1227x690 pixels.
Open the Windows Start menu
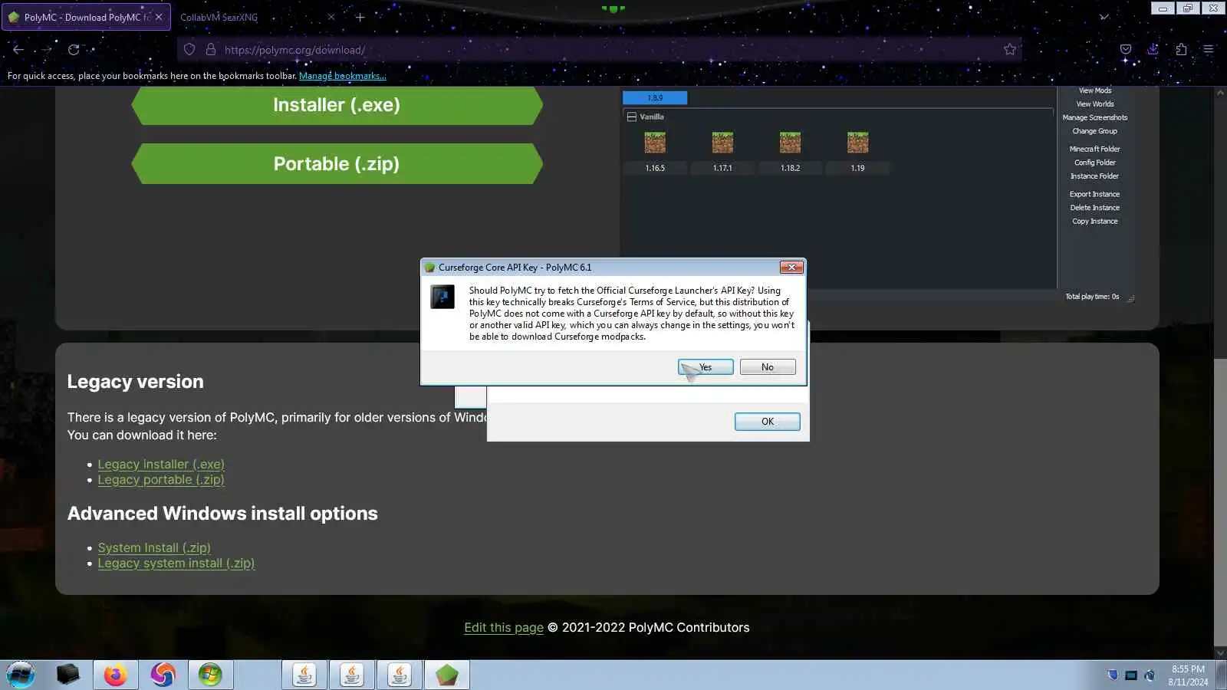pyautogui.click(x=20, y=675)
